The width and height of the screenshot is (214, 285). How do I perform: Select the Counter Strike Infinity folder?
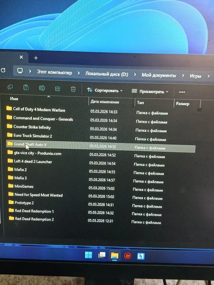click(x=32, y=127)
